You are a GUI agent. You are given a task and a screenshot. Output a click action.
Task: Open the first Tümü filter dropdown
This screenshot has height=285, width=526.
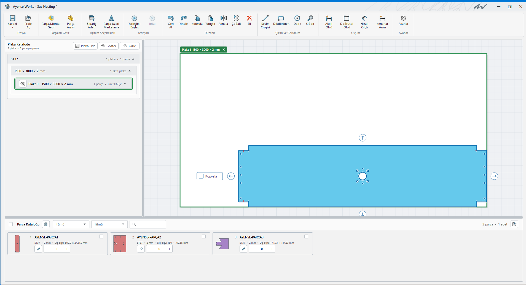point(71,224)
